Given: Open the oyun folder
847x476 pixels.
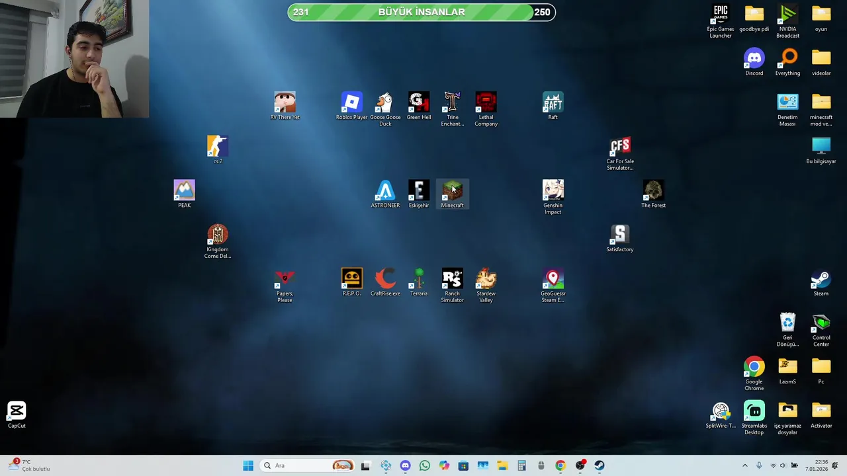Looking at the screenshot, I should (821, 19).
